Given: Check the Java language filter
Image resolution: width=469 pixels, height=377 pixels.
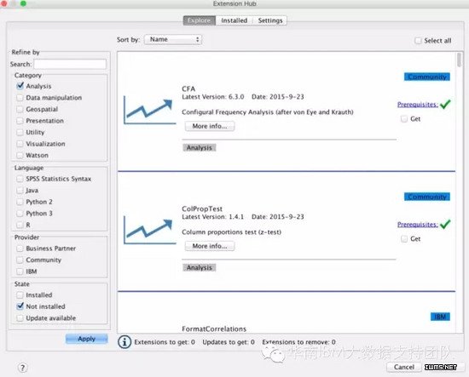Looking at the screenshot, I should click(x=20, y=190).
